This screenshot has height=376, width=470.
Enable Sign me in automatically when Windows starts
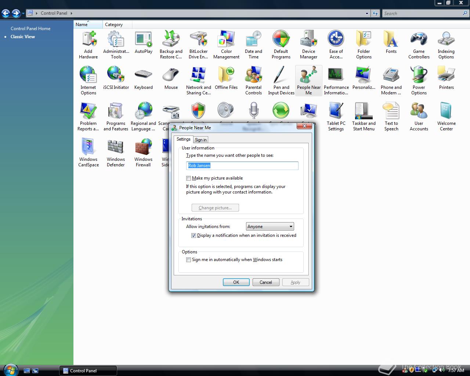pyautogui.click(x=188, y=260)
